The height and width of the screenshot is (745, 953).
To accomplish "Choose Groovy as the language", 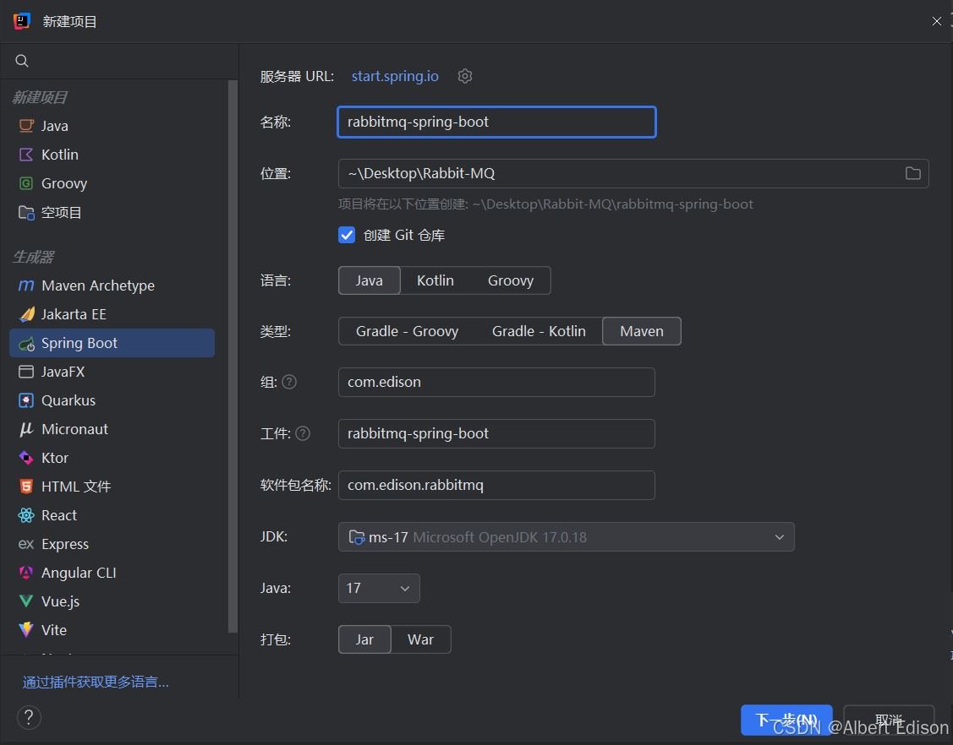I will click(x=511, y=280).
